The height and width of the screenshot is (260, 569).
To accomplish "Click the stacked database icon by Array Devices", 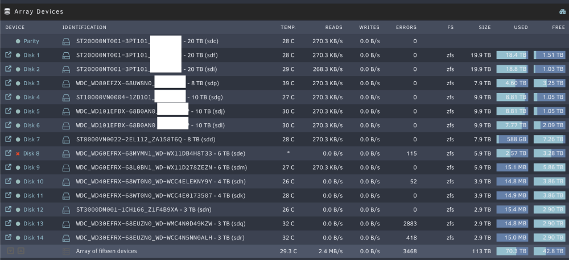I will coord(7,11).
